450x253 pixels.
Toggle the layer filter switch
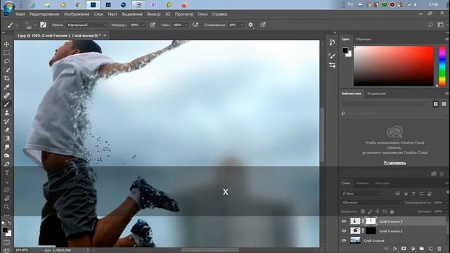pos(447,193)
